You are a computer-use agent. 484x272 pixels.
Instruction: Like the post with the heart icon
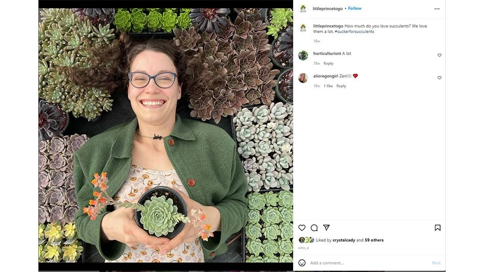tap(302, 228)
